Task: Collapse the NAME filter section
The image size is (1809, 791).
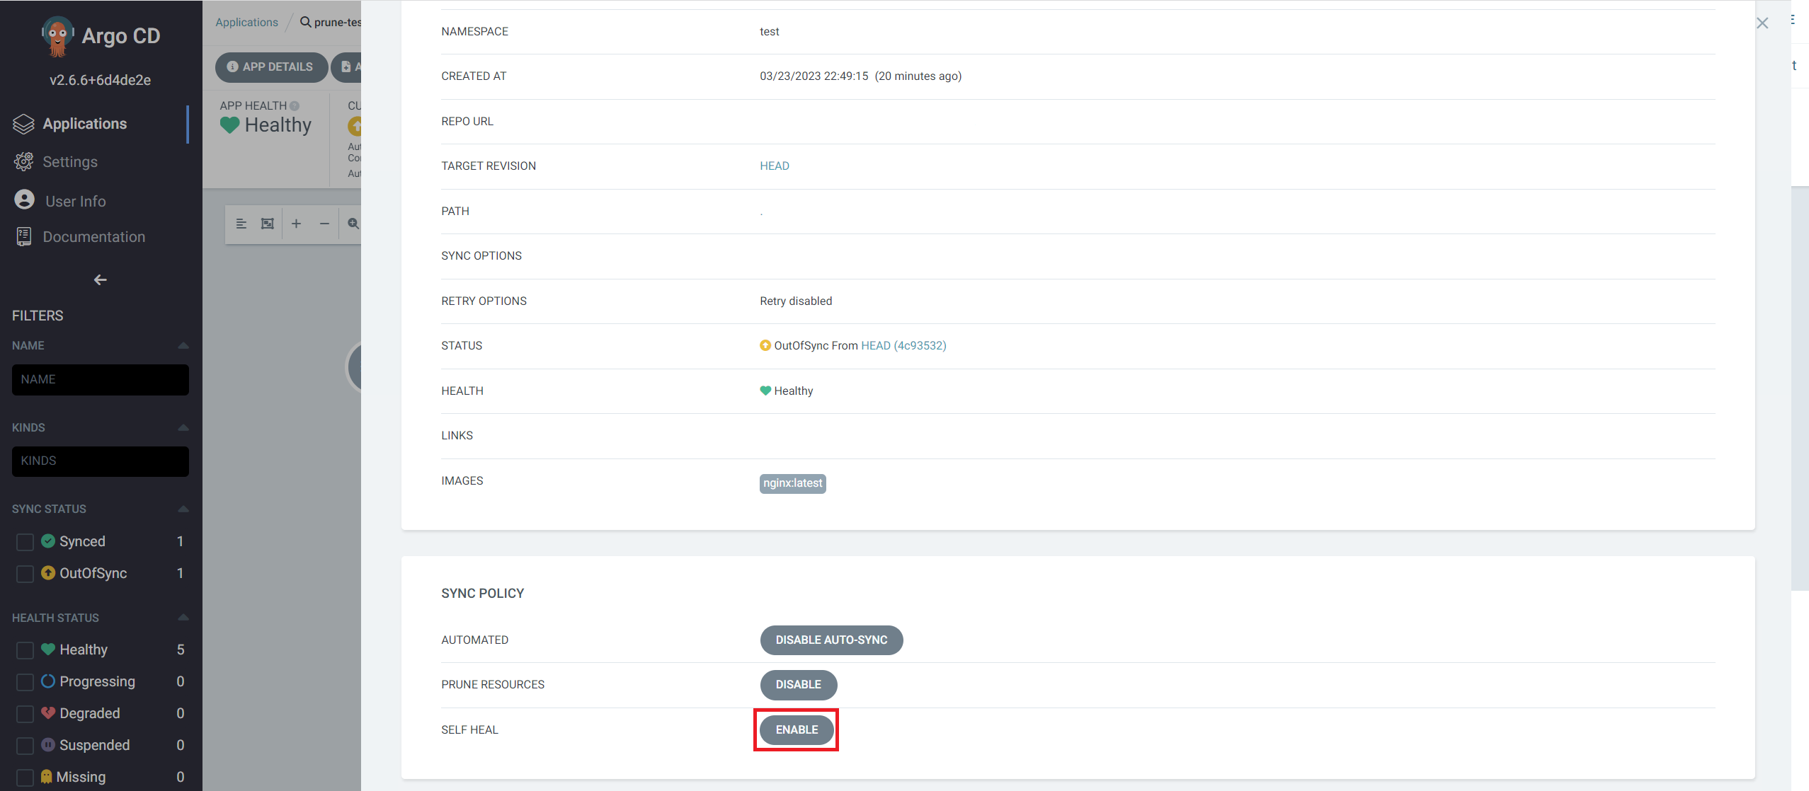Action: click(x=183, y=345)
